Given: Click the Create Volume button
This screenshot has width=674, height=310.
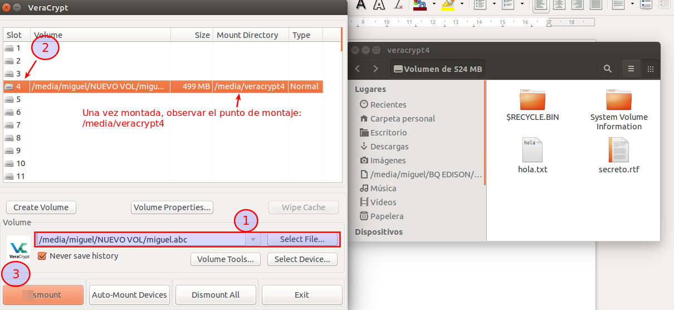Looking at the screenshot, I should 41,207.
